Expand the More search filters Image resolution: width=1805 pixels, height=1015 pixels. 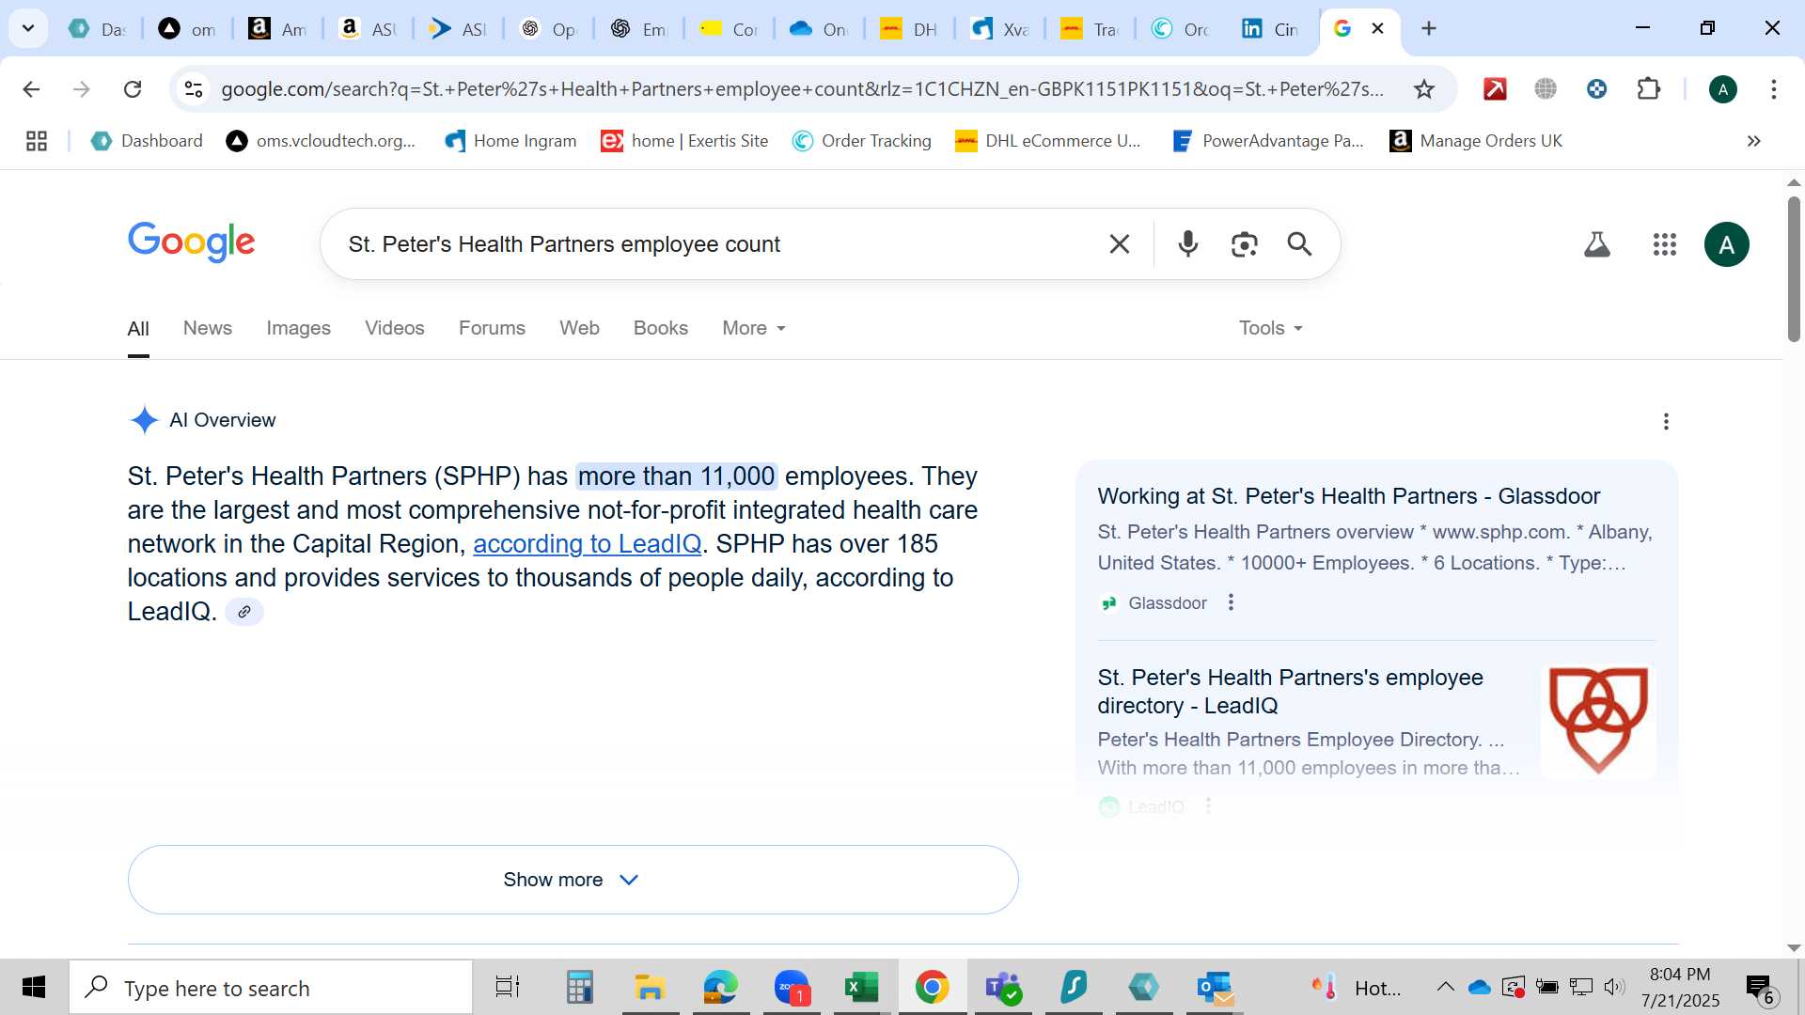click(754, 328)
